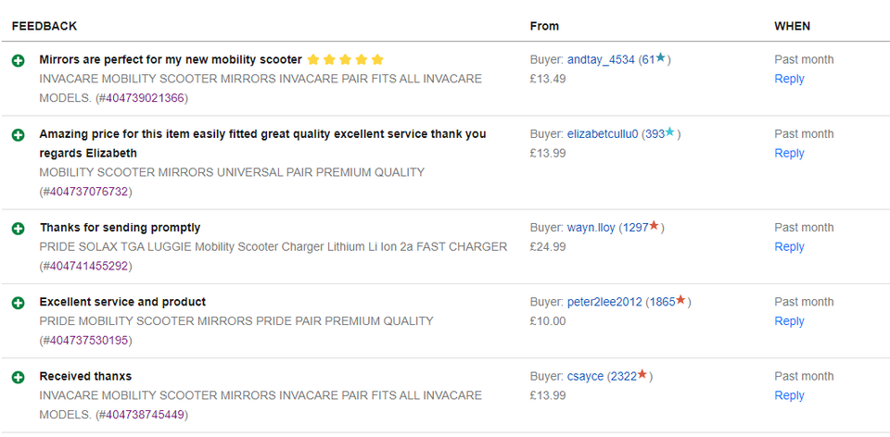Click the turquoise star next to andtay_4534's score
The width and height of the screenshot is (890, 437).
point(660,58)
